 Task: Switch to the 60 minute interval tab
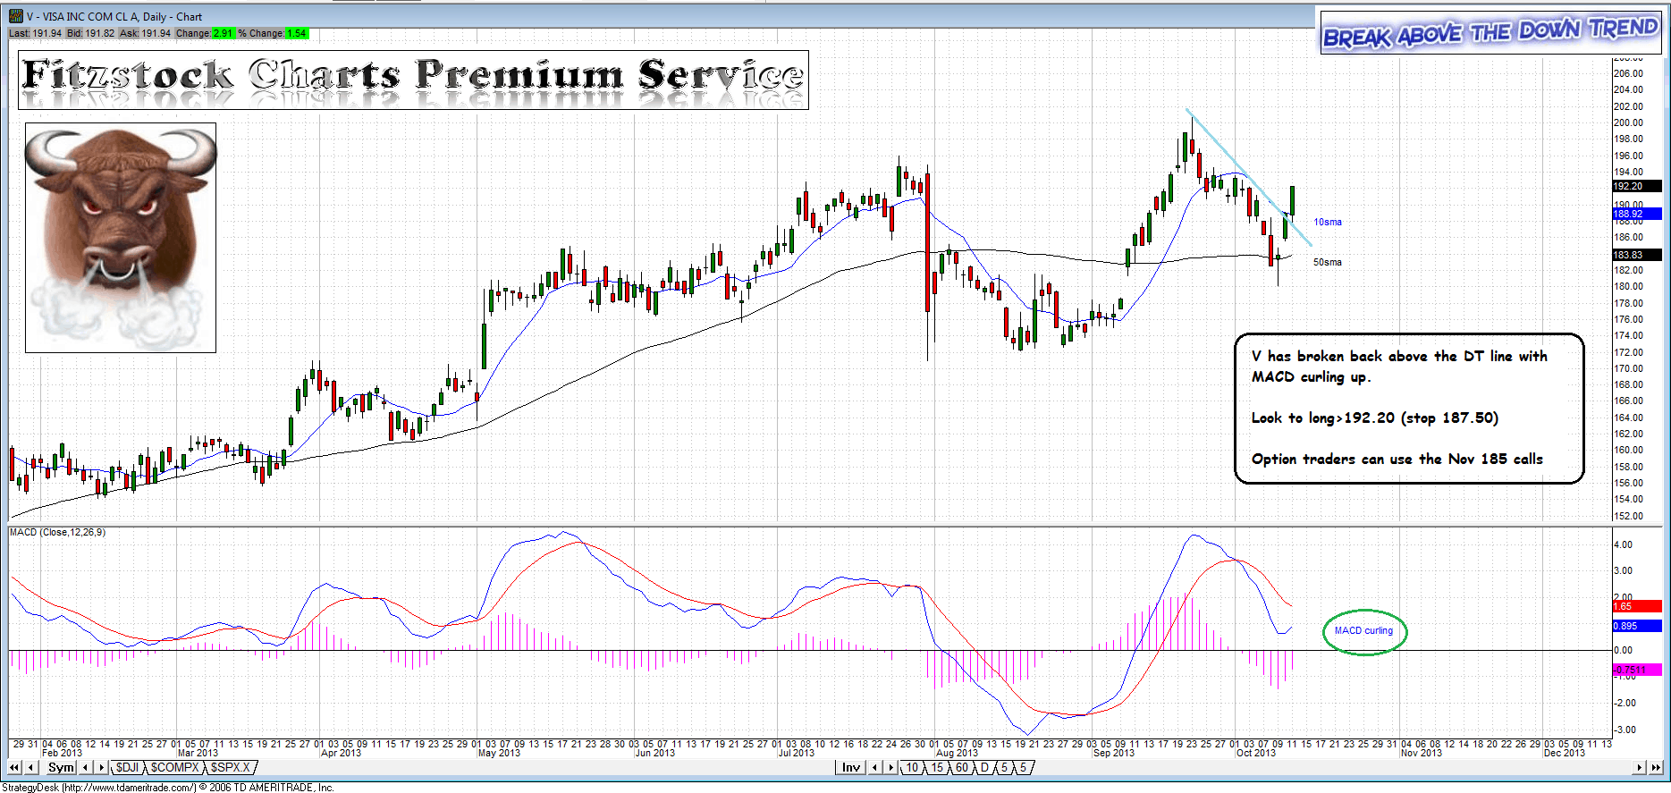(961, 767)
